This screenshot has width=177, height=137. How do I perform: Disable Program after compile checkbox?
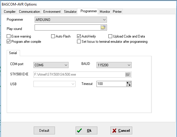[9, 42]
